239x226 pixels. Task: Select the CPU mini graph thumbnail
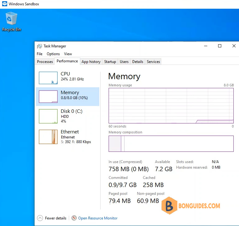48,78
